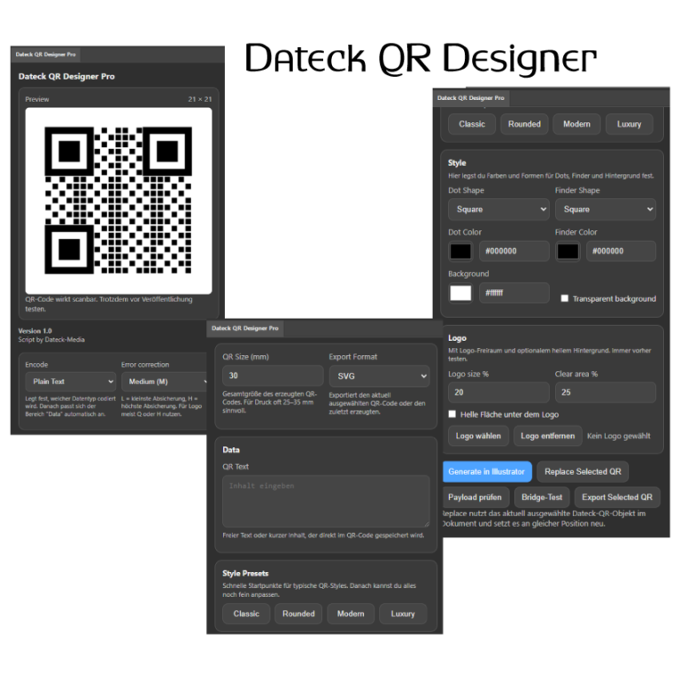Click the Version 1.0 text
Image resolution: width=680 pixels, height=680 pixels.
tap(35, 331)
